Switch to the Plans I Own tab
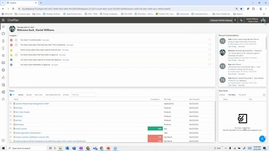 (x=38, y=95)
